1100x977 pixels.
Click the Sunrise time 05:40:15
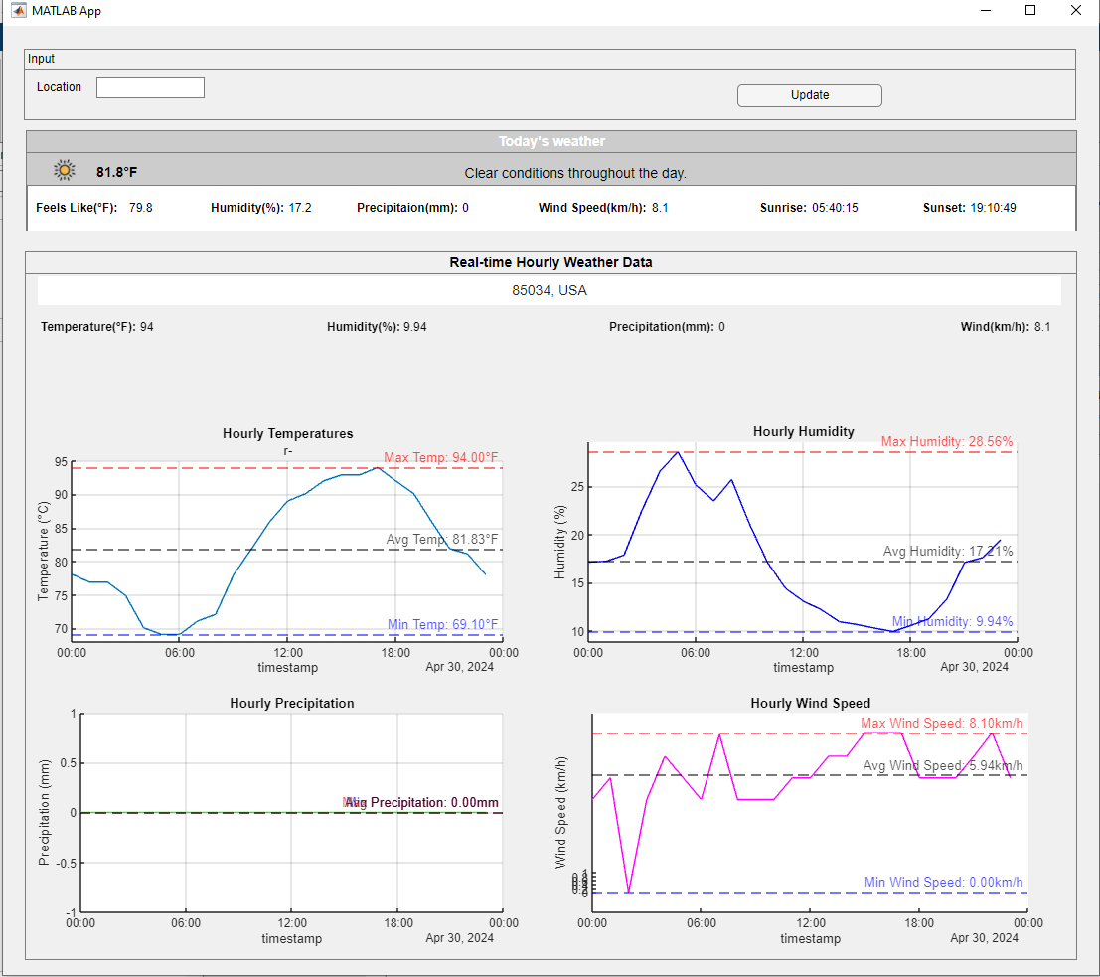coord(835,208)
